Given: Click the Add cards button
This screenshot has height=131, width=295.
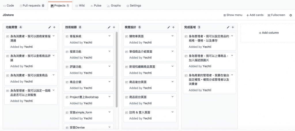Looking at the screenshot, I should (x=255, y=15).
